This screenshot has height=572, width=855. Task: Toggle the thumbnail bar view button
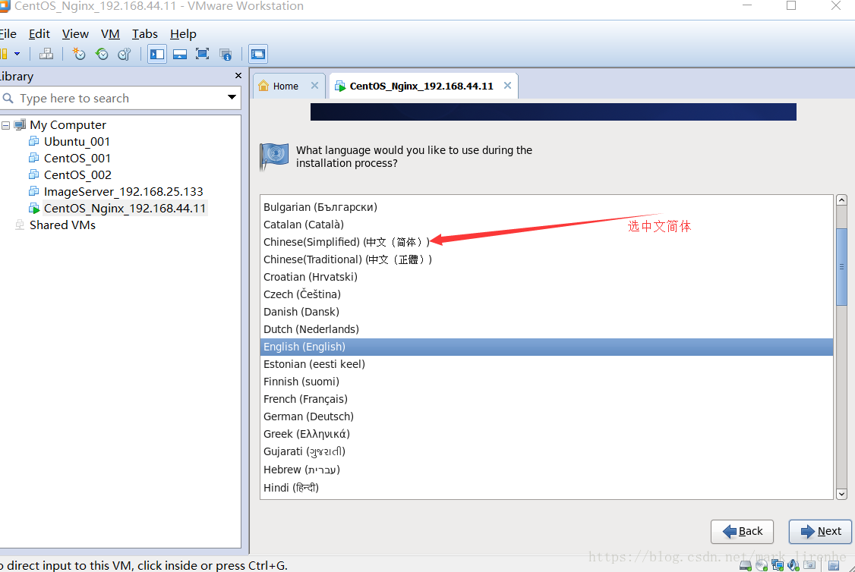coord(180,54)
